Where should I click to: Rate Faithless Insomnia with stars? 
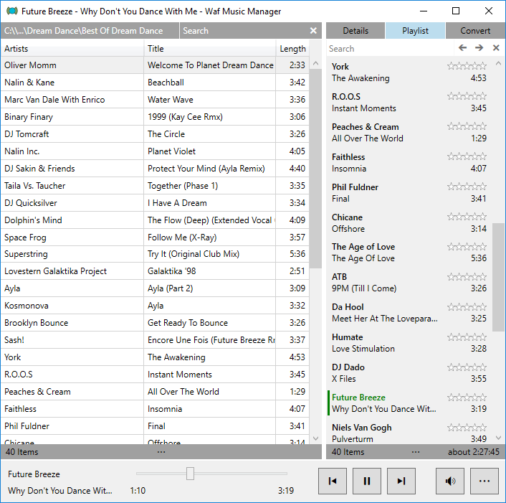(467, 156)
